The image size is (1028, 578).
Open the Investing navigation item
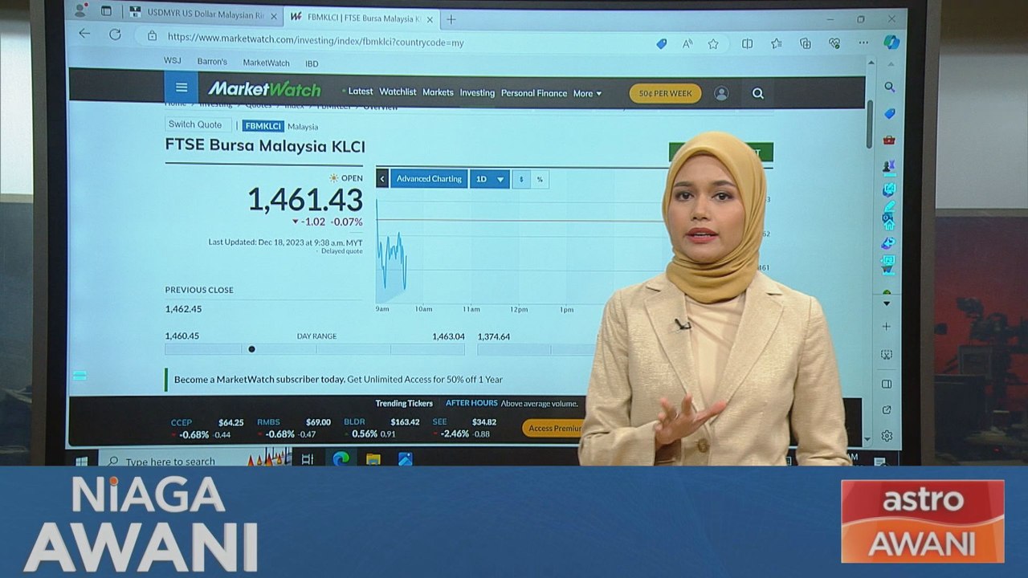click(x=477, y=93)
